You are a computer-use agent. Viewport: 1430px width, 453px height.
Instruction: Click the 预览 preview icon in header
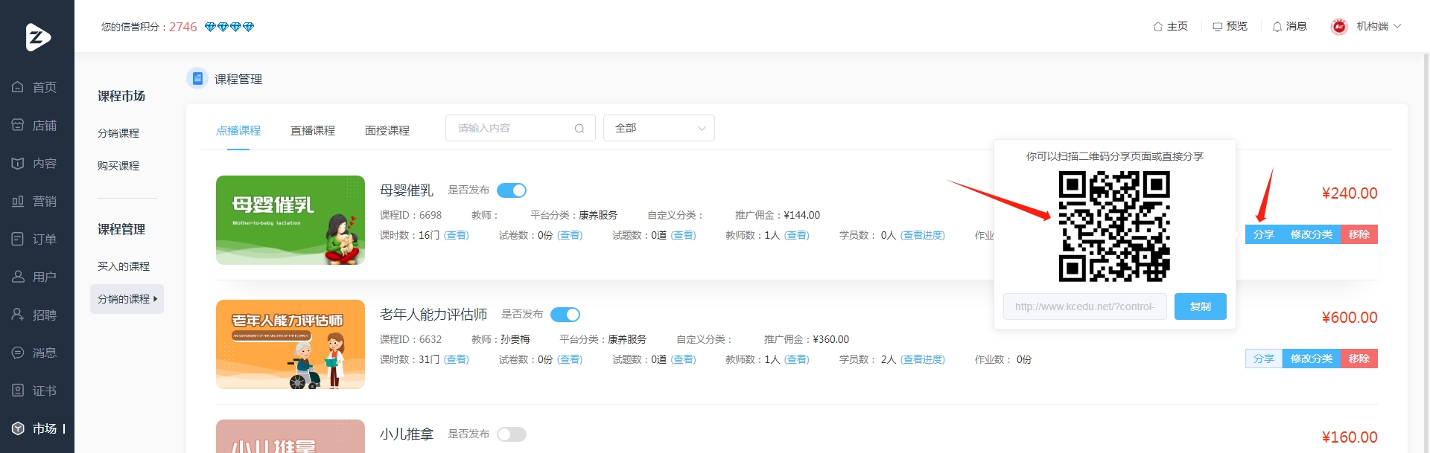point(1218,27)
